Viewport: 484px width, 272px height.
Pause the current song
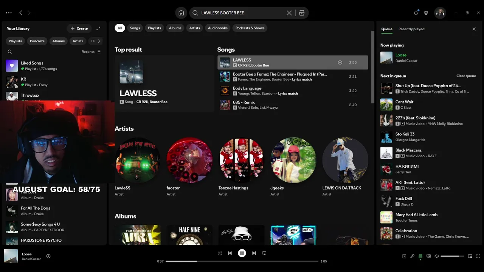pyautogui.click(x=242, y=253)
